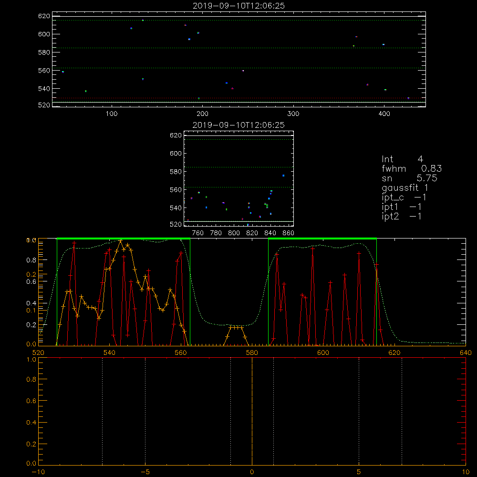Click the x-axis label 300 in top plot

pos(293,114)
